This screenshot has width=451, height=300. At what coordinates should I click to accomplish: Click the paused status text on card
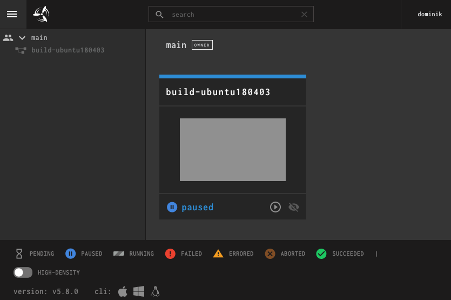point(197,207)
